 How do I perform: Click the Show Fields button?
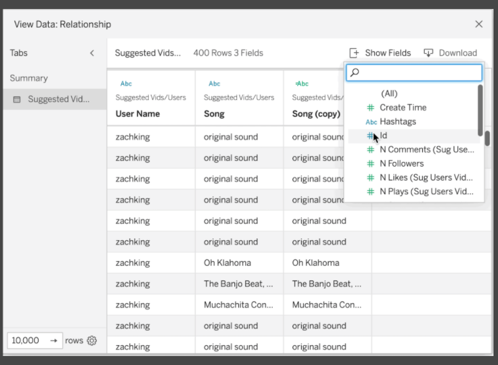click(x=380, y=53)
